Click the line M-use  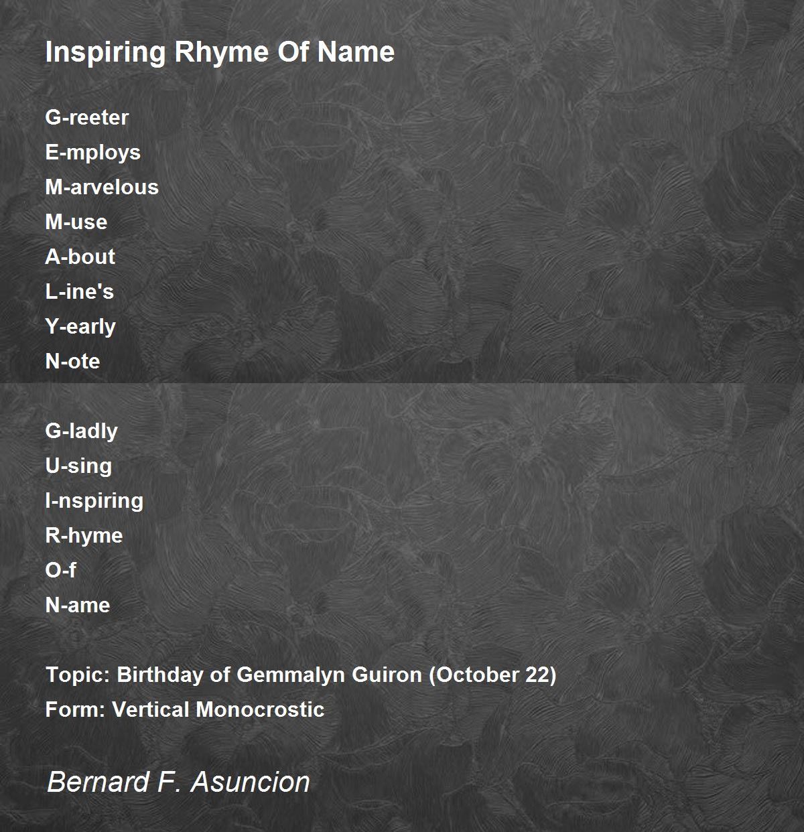tap(76, 222)
